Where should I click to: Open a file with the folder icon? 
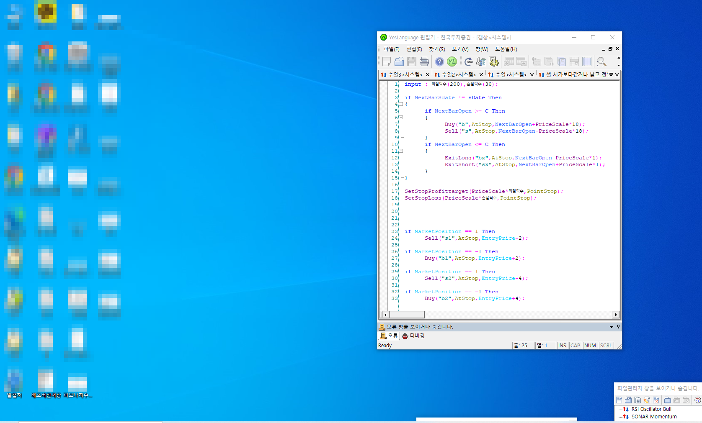(x=399, y=62)
